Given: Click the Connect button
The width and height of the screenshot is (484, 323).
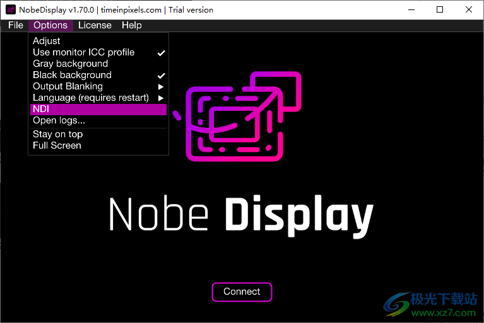Looking at the screenshot, I should pyautogui.click(x=242, y=292).
